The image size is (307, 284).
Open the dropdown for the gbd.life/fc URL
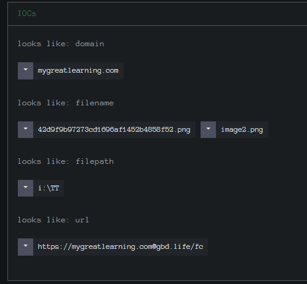(25, 247)
